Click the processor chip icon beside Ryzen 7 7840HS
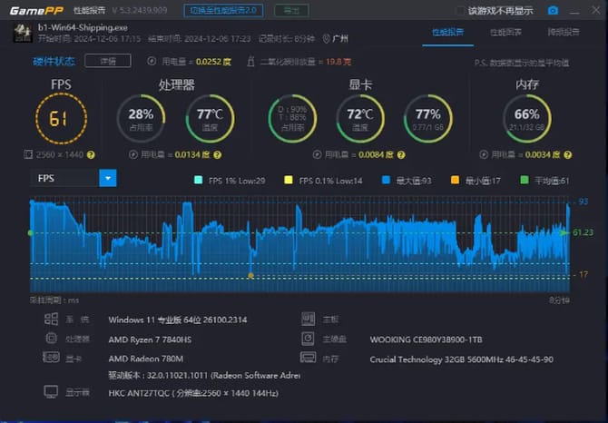Screen dimensions: 608x423 51,338
